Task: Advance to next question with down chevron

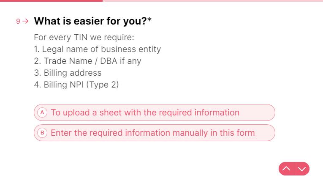Action: click(302, 169)
